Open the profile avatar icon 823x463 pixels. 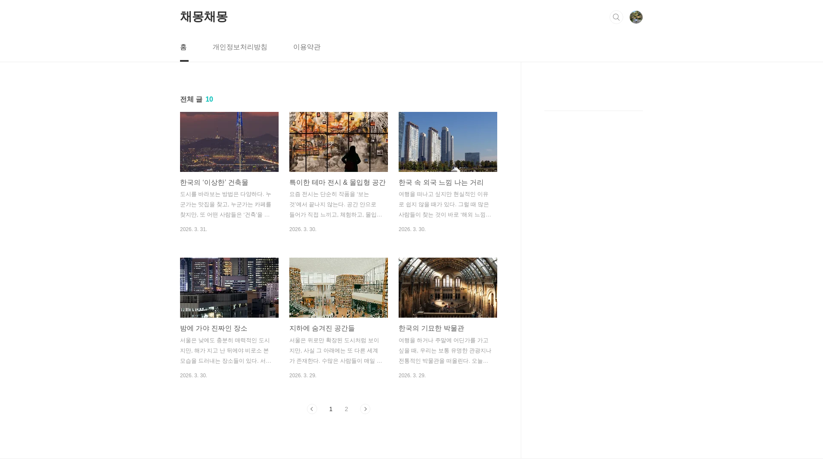(x=636, y=17)
